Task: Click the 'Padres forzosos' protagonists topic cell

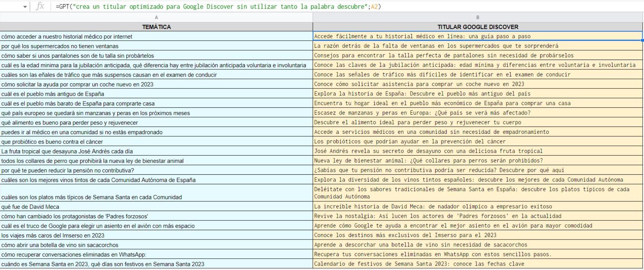Action: tap(156, 216)
